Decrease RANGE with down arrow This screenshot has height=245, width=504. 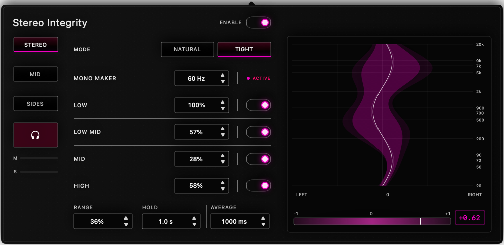click(126, 225)
